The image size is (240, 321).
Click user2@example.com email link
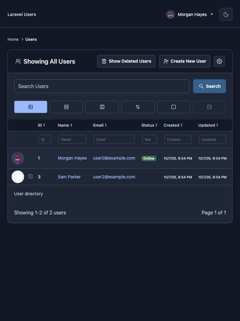tap(114, 177)
